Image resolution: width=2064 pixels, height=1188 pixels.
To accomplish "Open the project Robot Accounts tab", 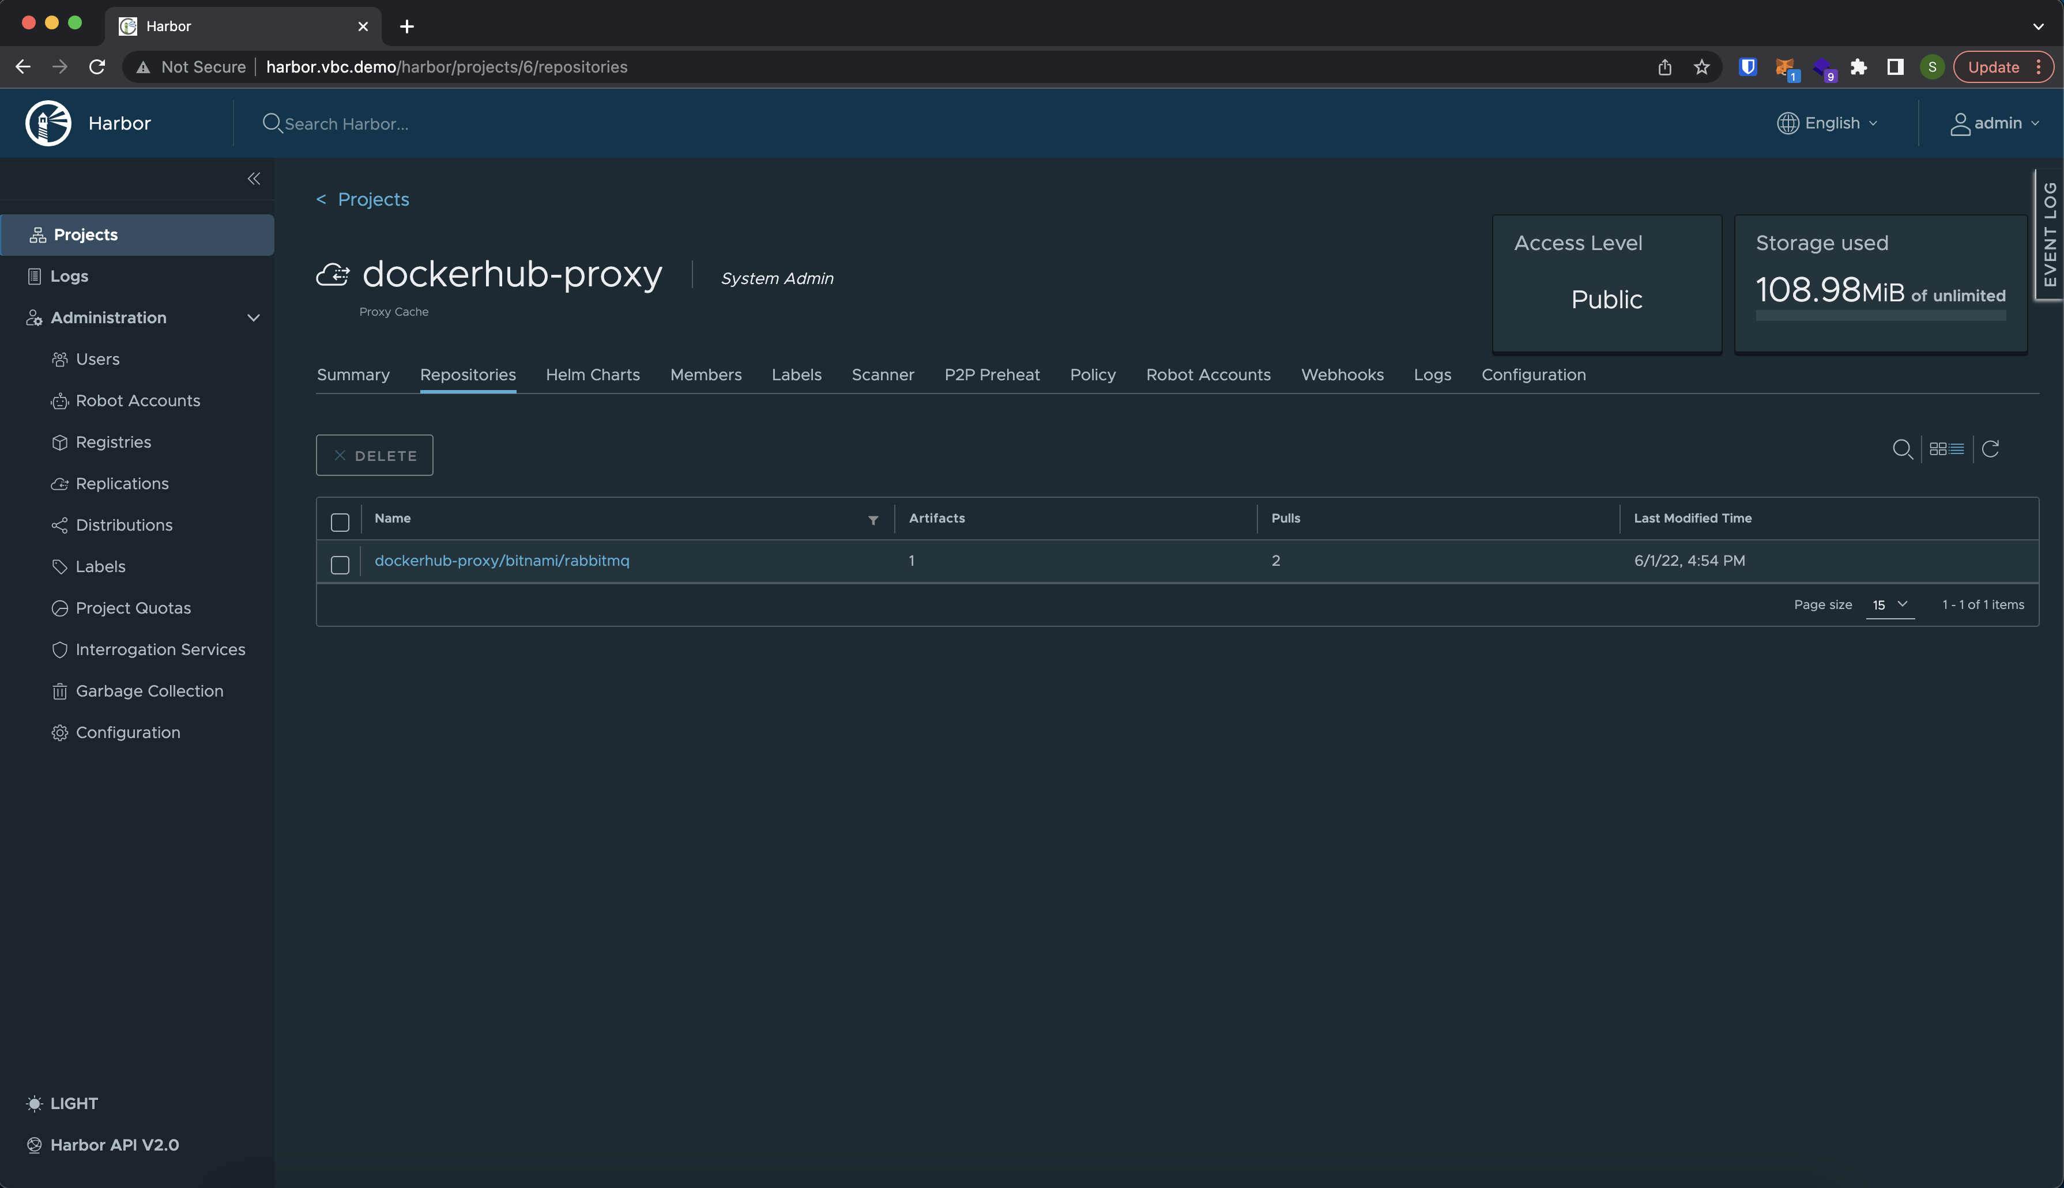I will [x=1208, y=374].
